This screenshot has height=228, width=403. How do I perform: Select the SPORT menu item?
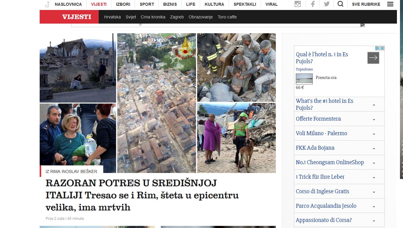coord(147,4)
